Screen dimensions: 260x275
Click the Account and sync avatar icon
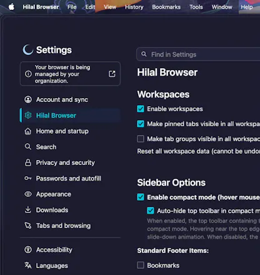(x=28, y=99)
